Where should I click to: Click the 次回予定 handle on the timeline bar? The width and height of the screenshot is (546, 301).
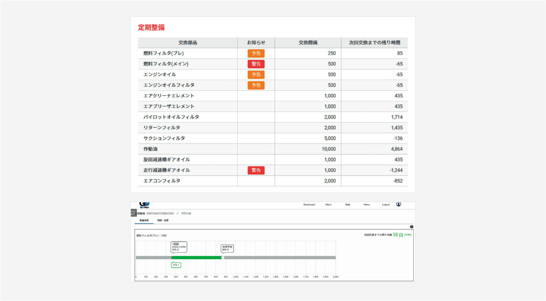point(223,257)
